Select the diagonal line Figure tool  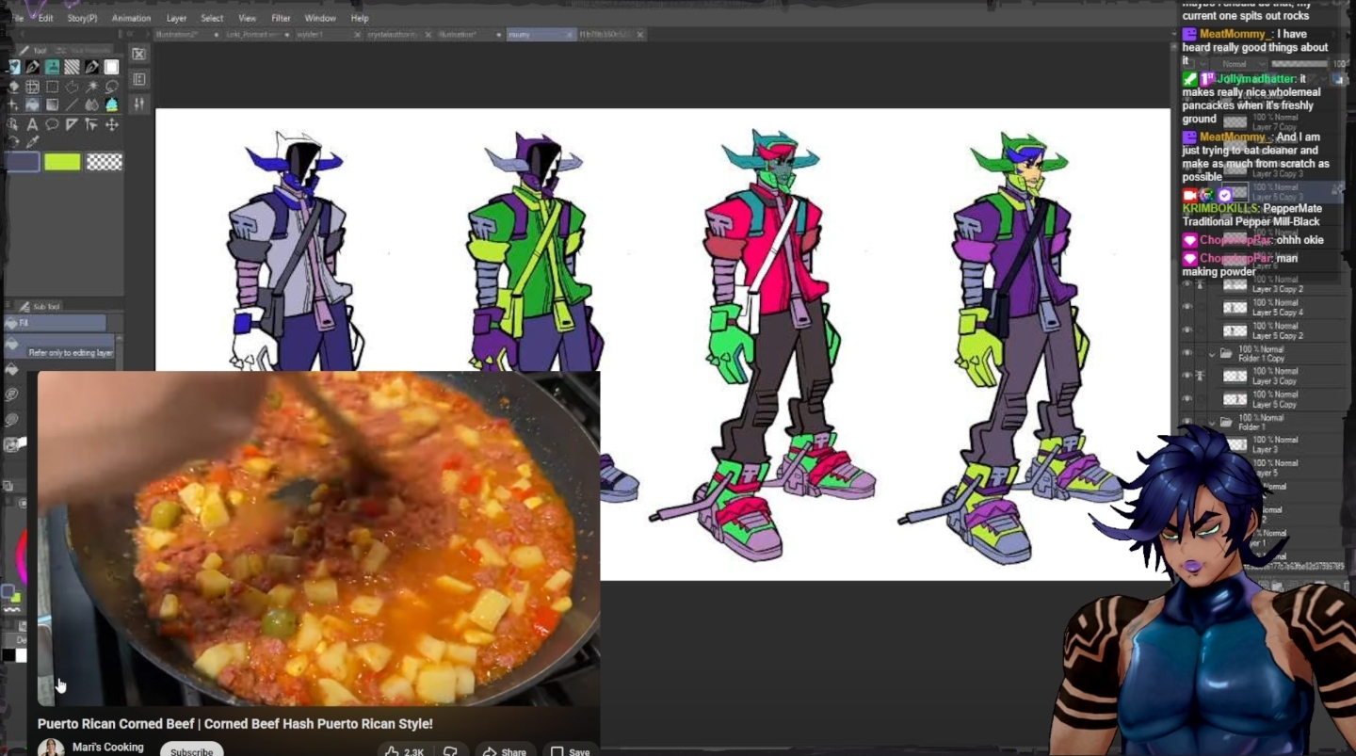72,105
